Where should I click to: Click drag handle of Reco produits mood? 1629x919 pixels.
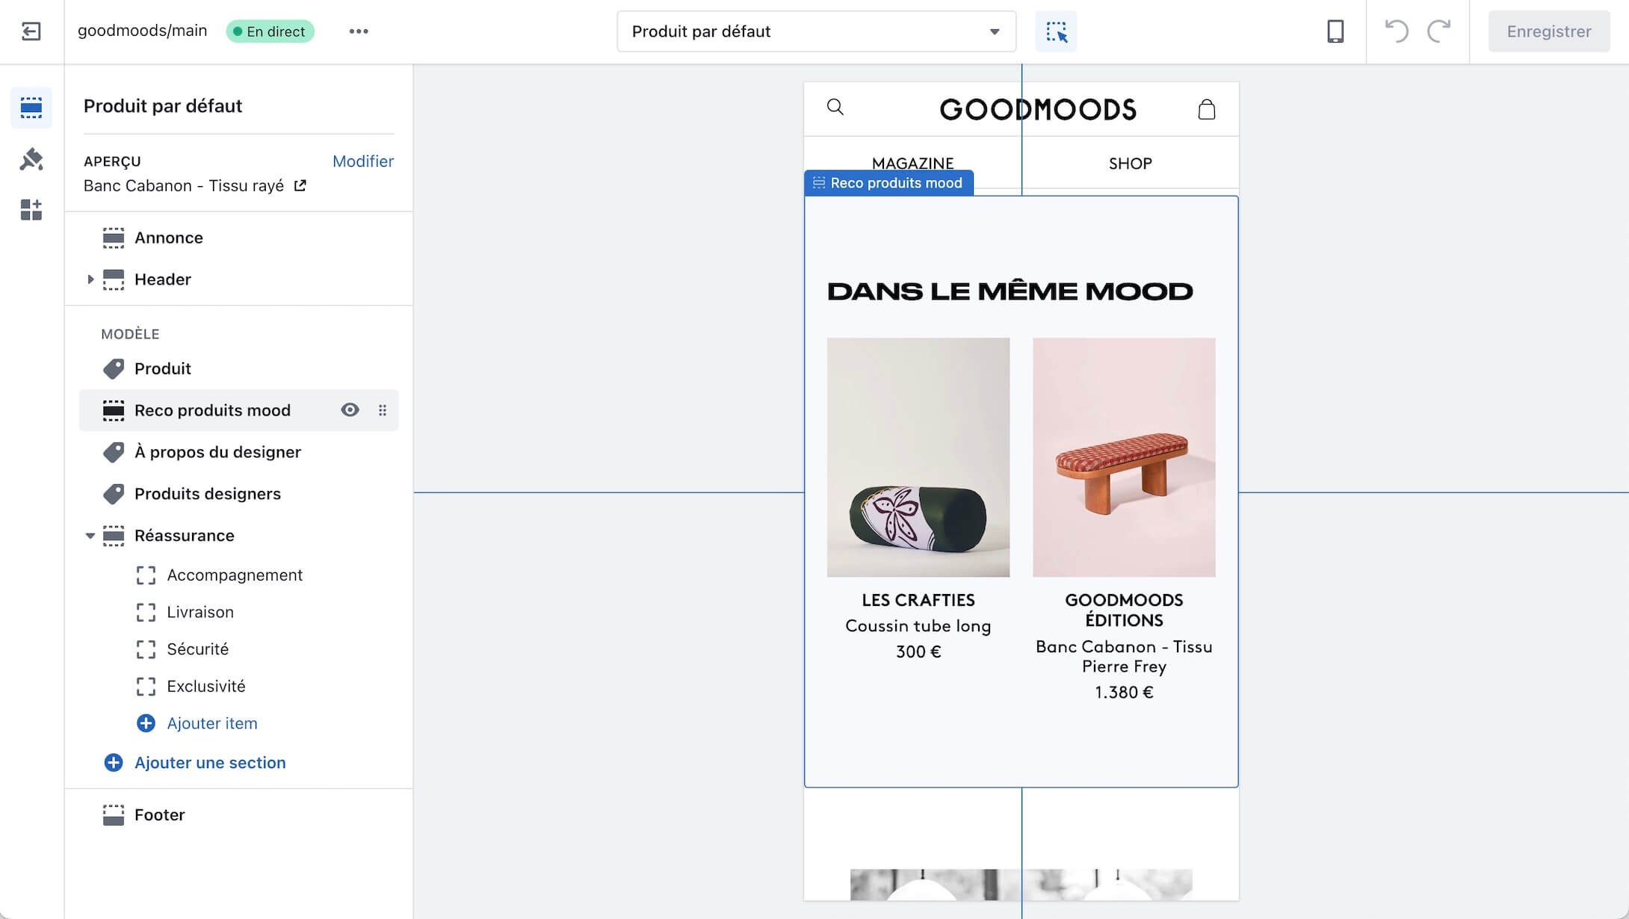383,410
